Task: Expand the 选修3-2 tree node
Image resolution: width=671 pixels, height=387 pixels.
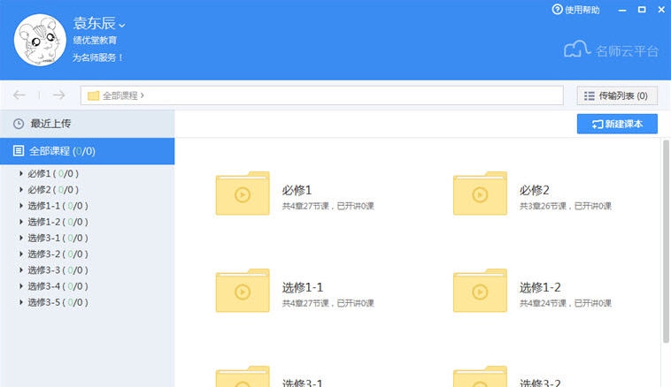Action: tap(21, 254)
